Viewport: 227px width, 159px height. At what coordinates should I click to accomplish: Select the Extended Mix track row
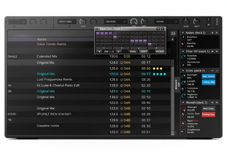89,57
